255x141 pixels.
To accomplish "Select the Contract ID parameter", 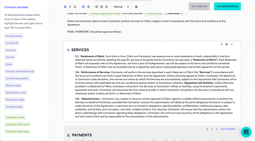I will point(12,43).
